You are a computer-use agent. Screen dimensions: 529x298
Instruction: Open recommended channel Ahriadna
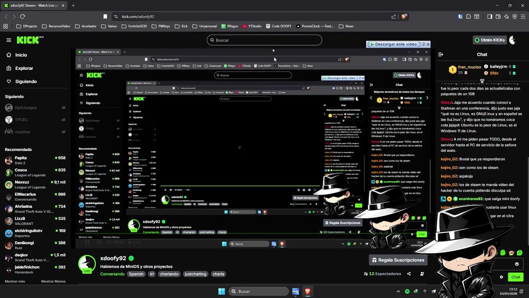point(35,209)
